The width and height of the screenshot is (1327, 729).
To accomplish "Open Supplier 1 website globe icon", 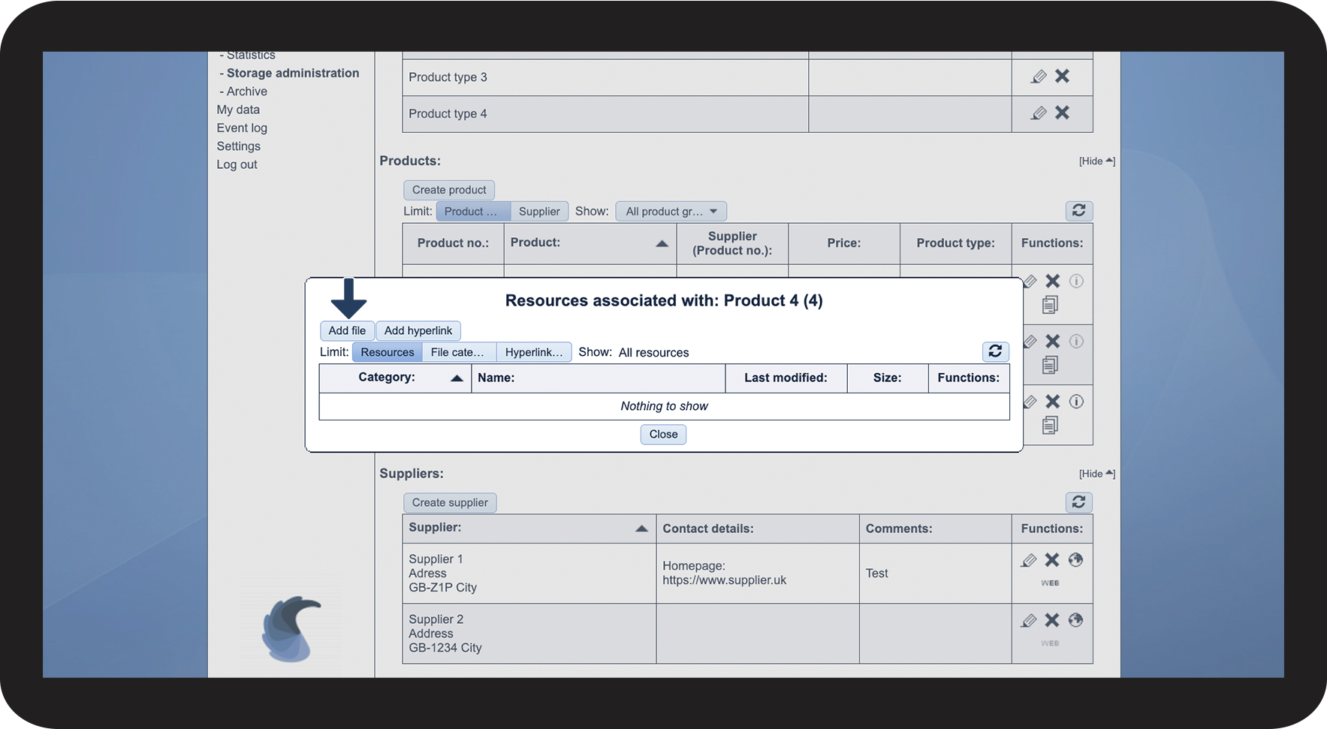I will pyautogui.click(x=1075, y=560).
